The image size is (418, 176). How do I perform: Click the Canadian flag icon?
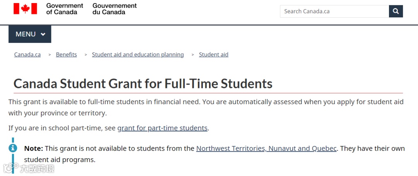coord(25,8)
